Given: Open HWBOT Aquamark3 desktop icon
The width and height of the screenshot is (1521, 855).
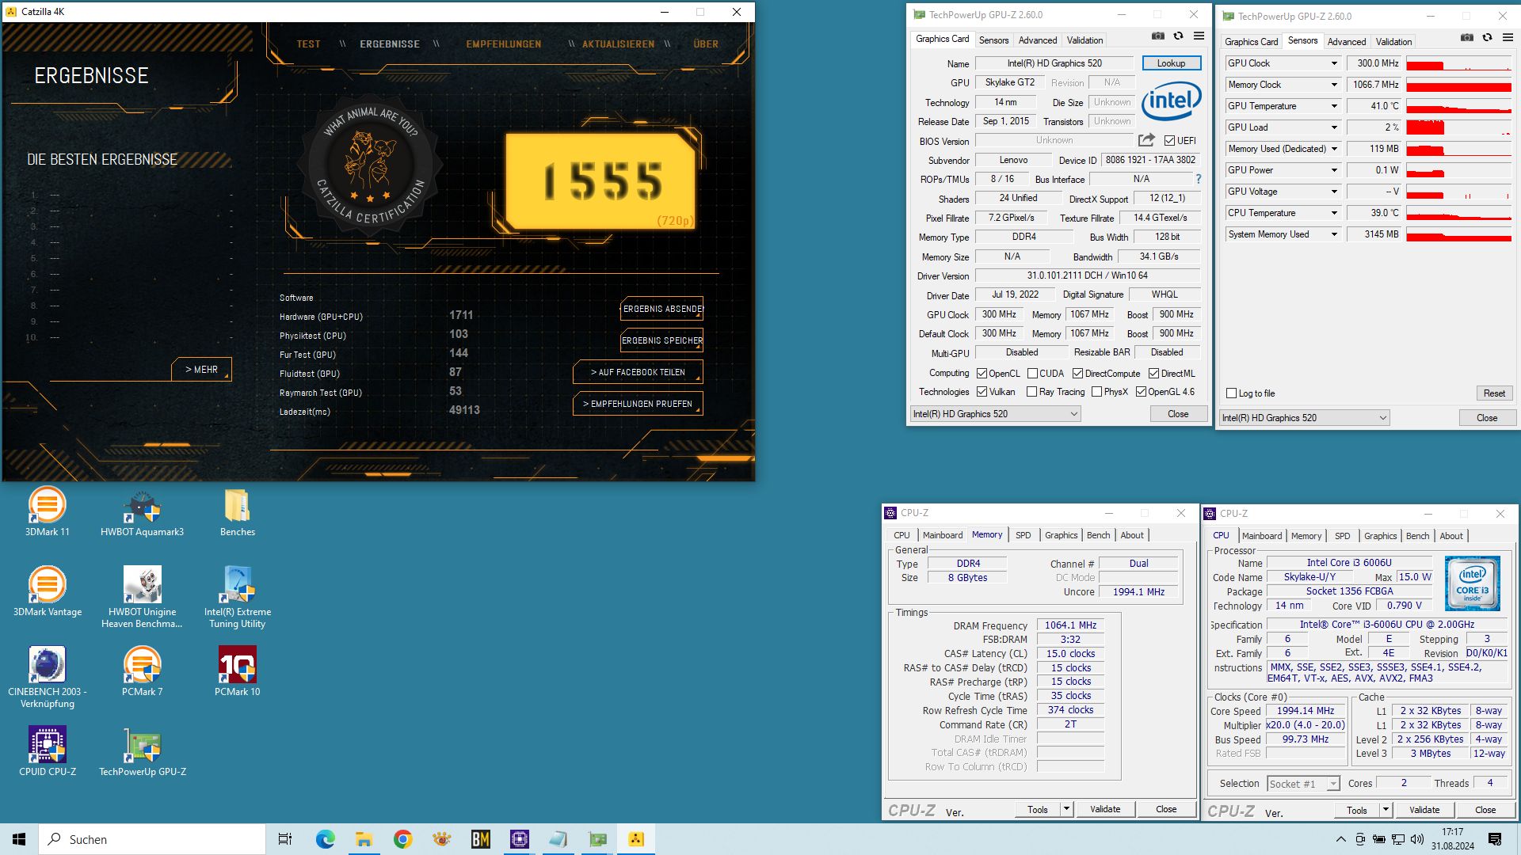Looking at the screenshot, I should tap(142, 511).
